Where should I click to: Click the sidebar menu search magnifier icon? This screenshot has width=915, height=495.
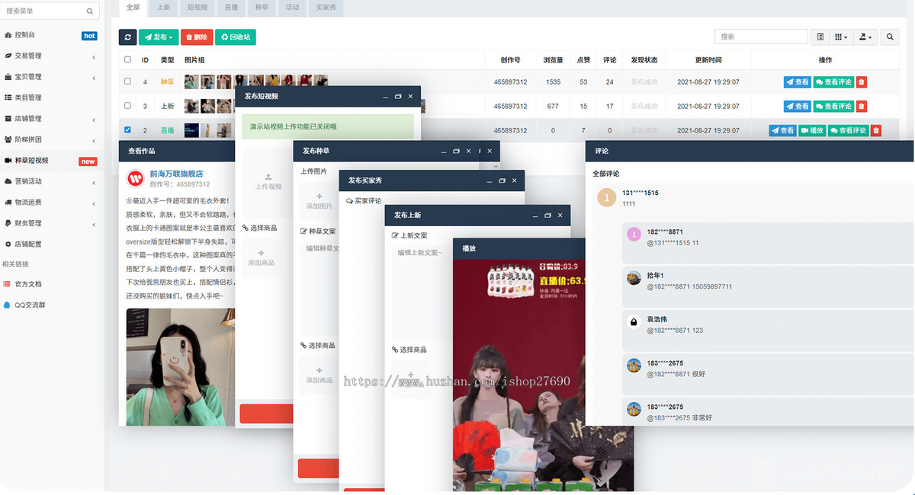pos(90,11)
